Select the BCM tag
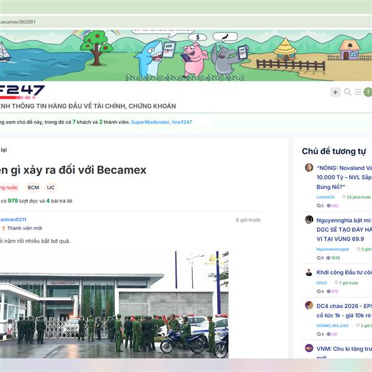The height and width of the screenshot is (372, 372). point(33,187)
